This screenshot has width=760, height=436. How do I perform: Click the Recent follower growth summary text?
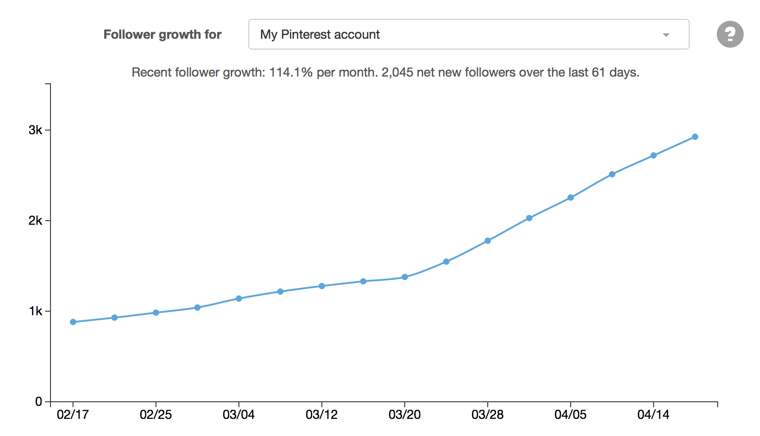[385, 73]
